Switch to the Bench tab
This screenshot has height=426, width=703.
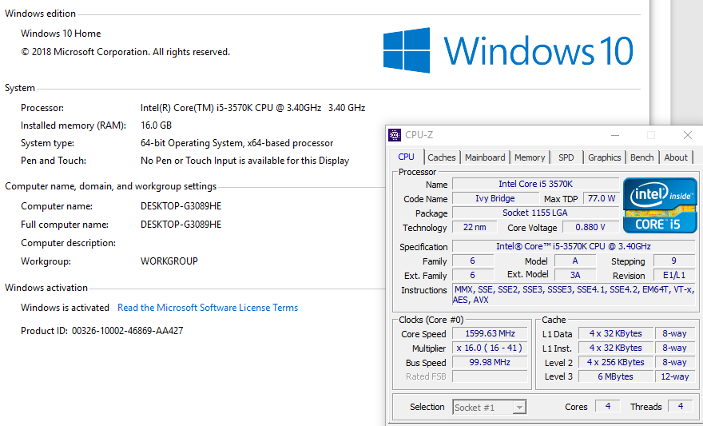(x=642, y=157)
